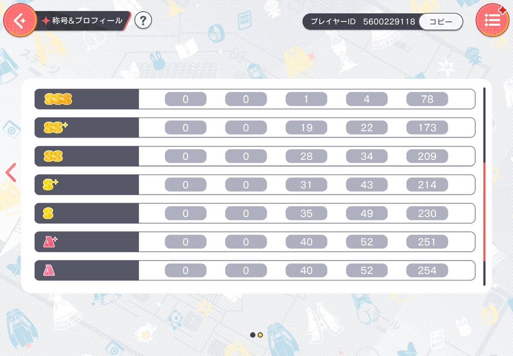Viewport: 513px width, 356px height.
Task: Click the value 251 in A+ row
Action: coord(427,242)
